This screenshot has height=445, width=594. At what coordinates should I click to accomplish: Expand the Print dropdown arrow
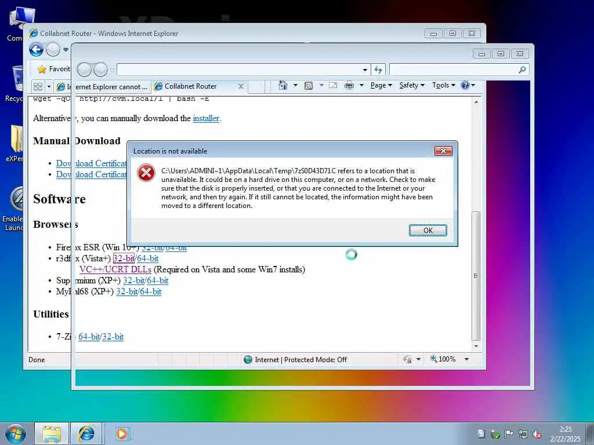(x=362, y=85)
